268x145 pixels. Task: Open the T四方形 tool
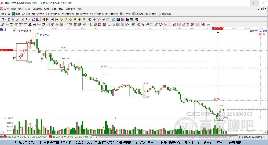point(82,14)
